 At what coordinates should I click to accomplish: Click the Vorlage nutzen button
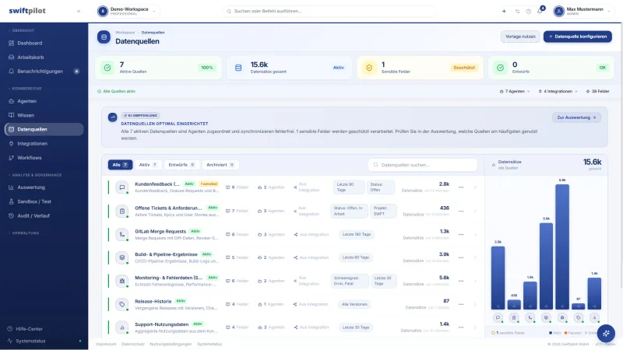[520, 37]
